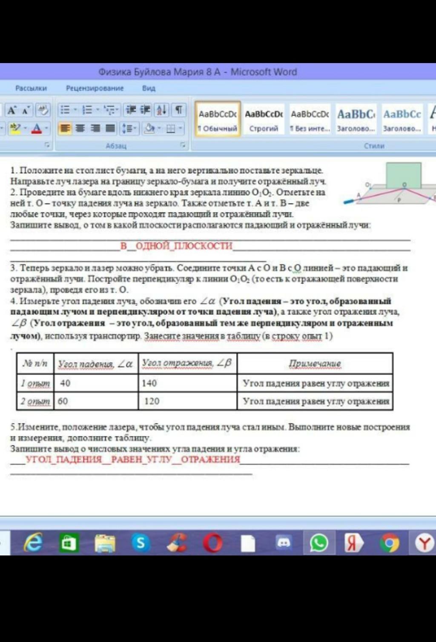Apply a bulleted list
Image resolution: width=436 pixels, height=642 pixels.
[x=65, y=110]
